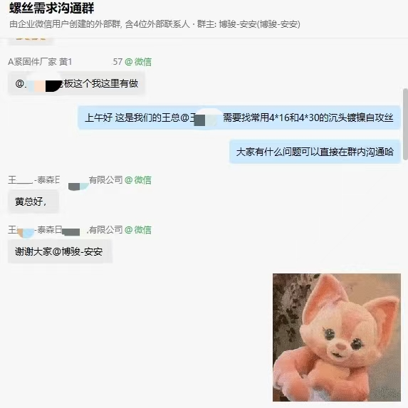
Task: Select message 谢谢大家@博骏-安安
Action: [60, 251]
